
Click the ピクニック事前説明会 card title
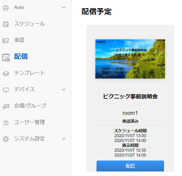pyautogui.click(x=130, y=96)
